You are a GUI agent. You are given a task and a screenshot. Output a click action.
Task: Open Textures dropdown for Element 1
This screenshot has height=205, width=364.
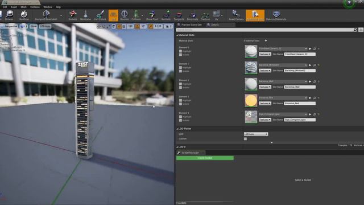(265, 71)
